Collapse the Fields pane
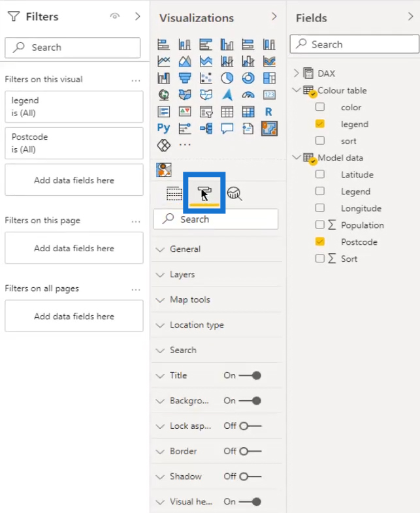This screenshot has height=513, width=420. pos(410,17)
